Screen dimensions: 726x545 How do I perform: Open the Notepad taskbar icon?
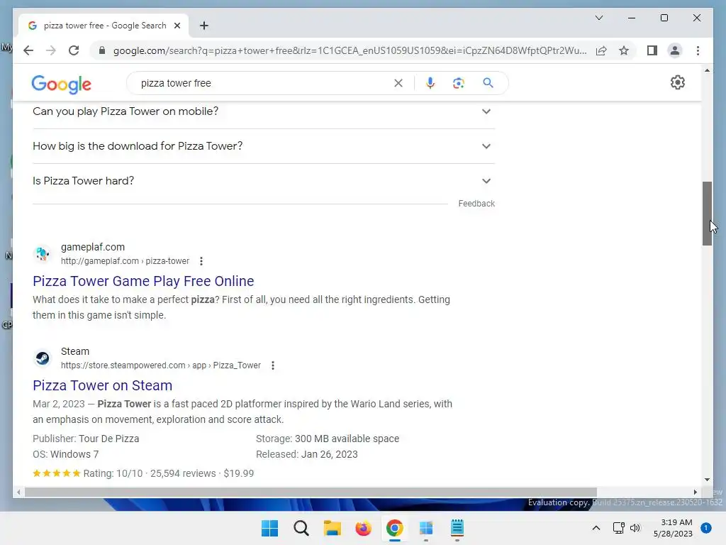coord(457,528)
